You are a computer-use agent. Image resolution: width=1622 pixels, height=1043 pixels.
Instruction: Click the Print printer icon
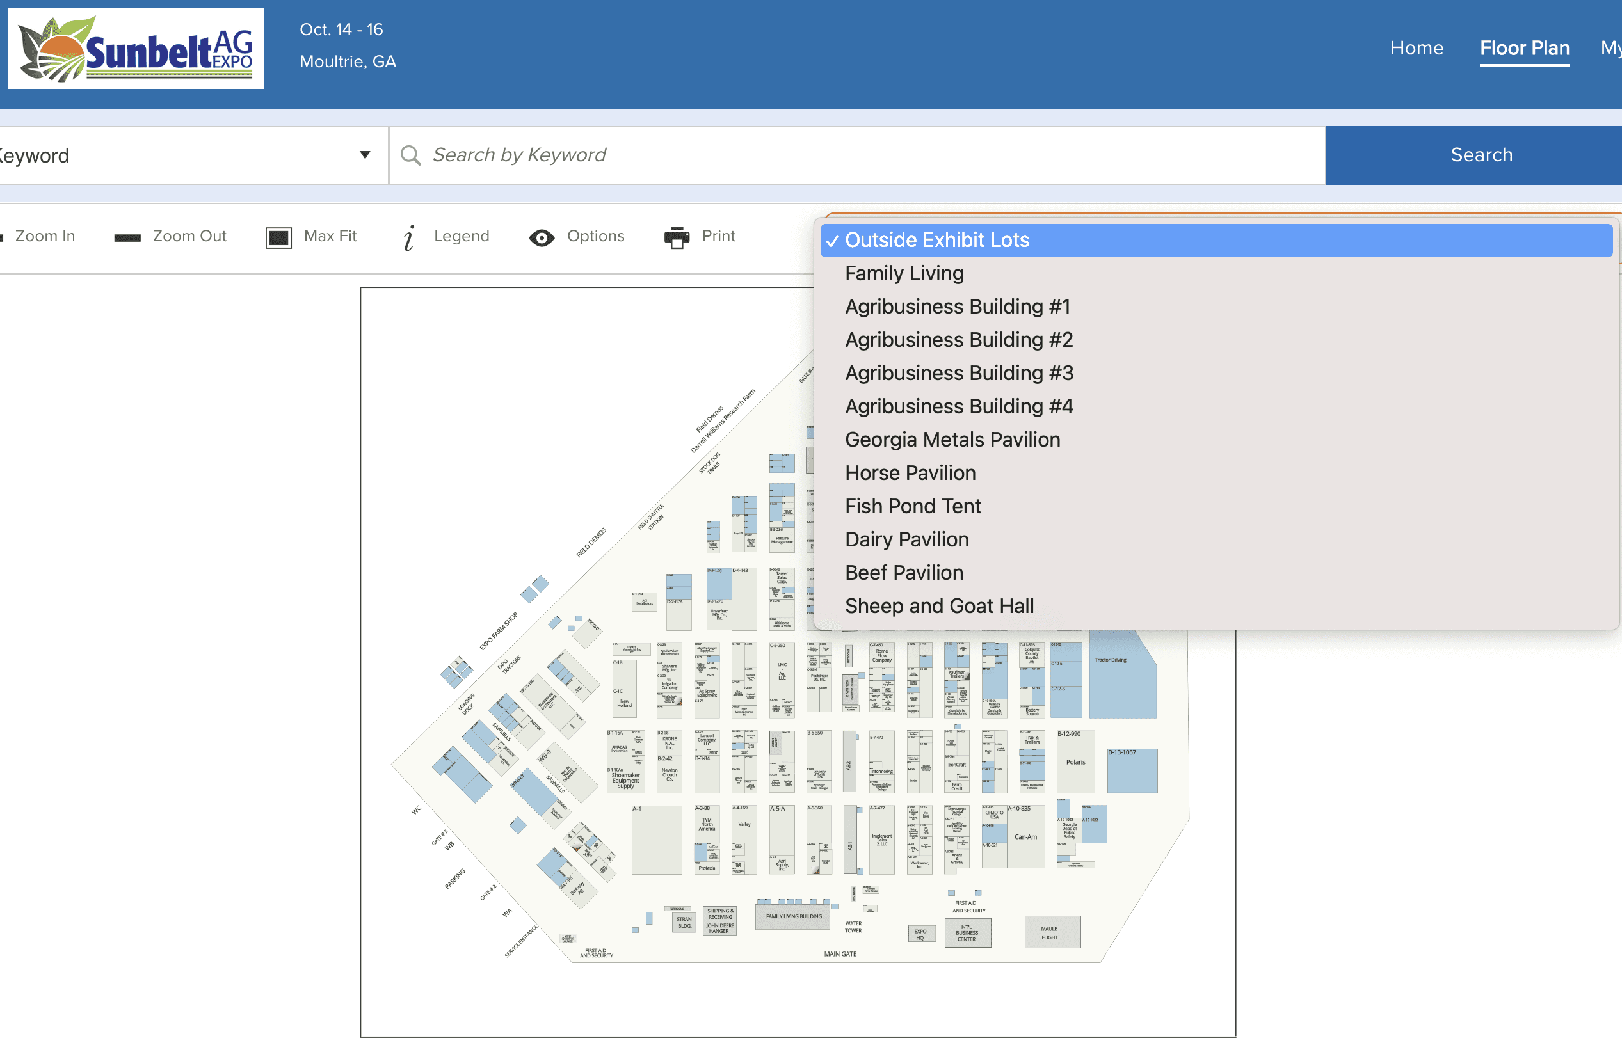pos(676,237)
